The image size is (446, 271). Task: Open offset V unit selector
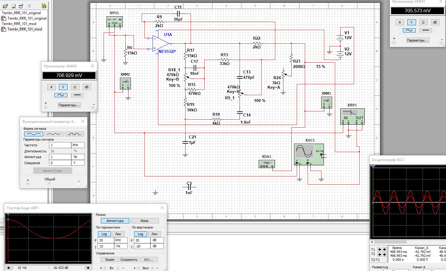78,163
